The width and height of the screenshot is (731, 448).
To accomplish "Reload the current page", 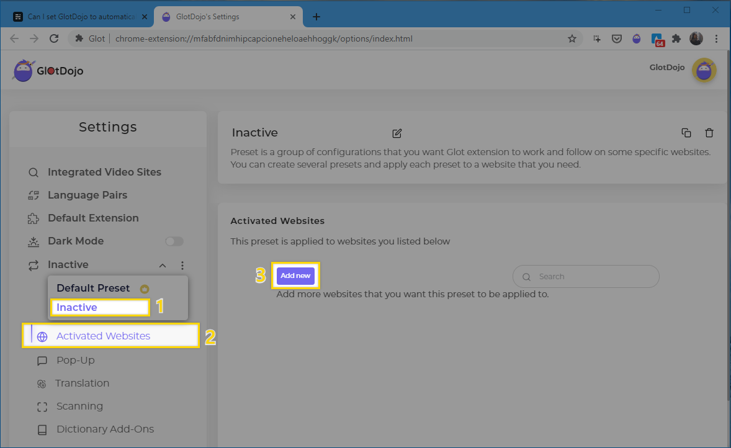I will click(54, 38).
